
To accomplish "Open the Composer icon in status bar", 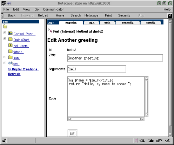I will pos(167,140).
